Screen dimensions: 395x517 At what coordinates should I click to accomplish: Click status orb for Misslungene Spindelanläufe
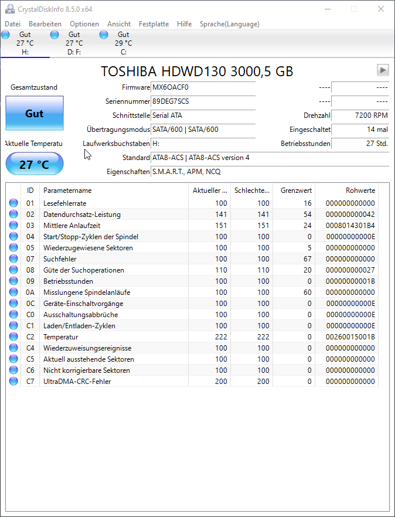[x=13, y=292]
